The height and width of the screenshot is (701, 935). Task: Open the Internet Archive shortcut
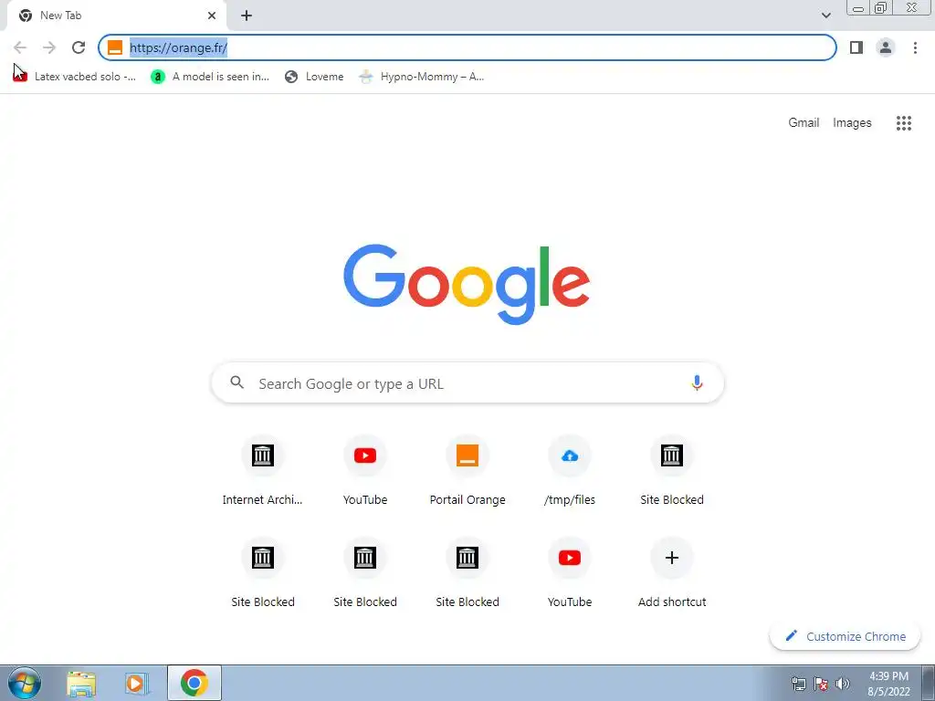click(262, 471)
